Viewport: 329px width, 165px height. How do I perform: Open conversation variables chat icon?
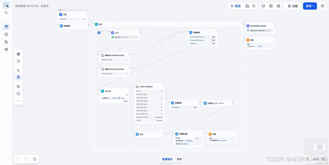[264, 6]
